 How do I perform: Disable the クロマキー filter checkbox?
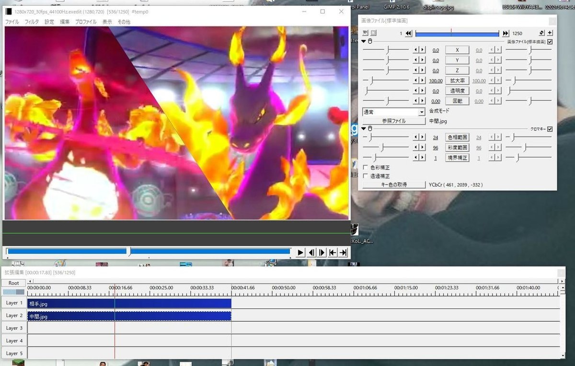pos(550,129)
